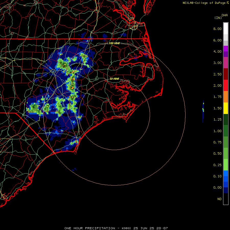Viewport: 230px width, 230px height.
Task: Select the white swatch atop the legend
Action: coord(226,29)
